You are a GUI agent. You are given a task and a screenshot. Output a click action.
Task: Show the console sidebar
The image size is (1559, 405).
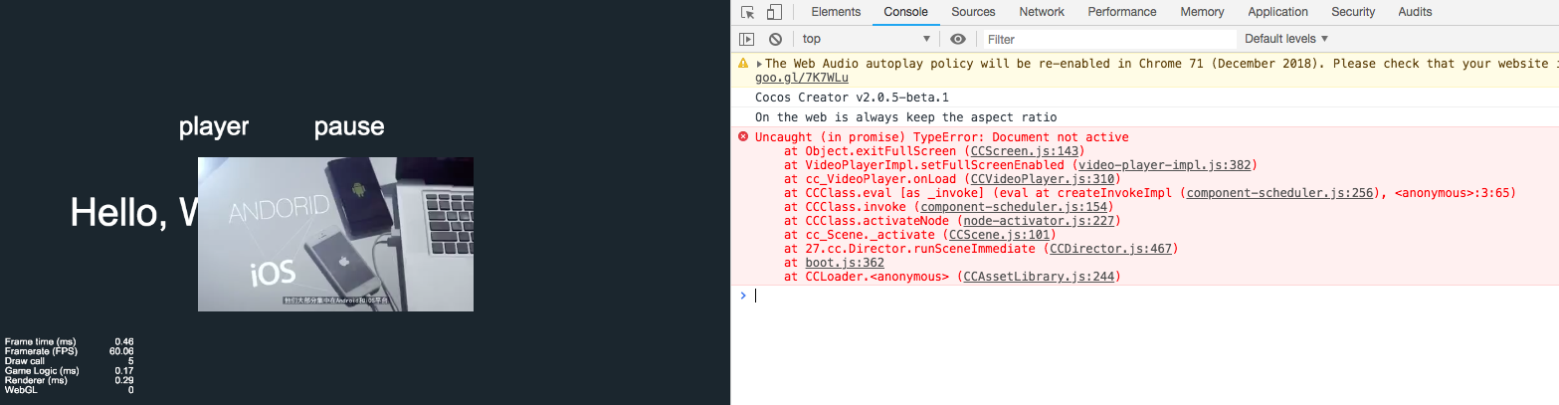tap(746, 39)
